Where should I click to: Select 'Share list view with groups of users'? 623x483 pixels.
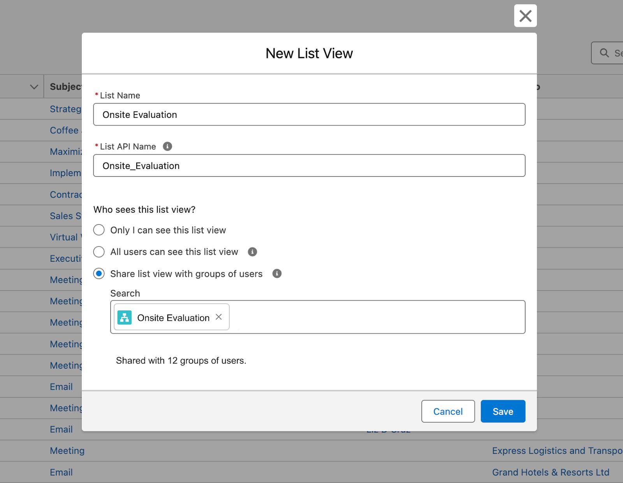[x=99, y=274]
